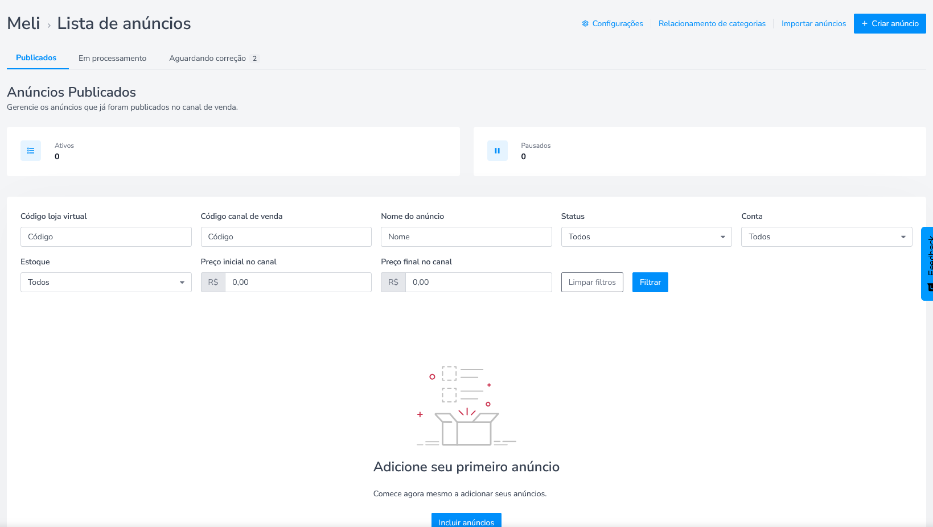
Task: Click Incluir anúncios button
Action: pyautogui.click(x=466, y=520)
